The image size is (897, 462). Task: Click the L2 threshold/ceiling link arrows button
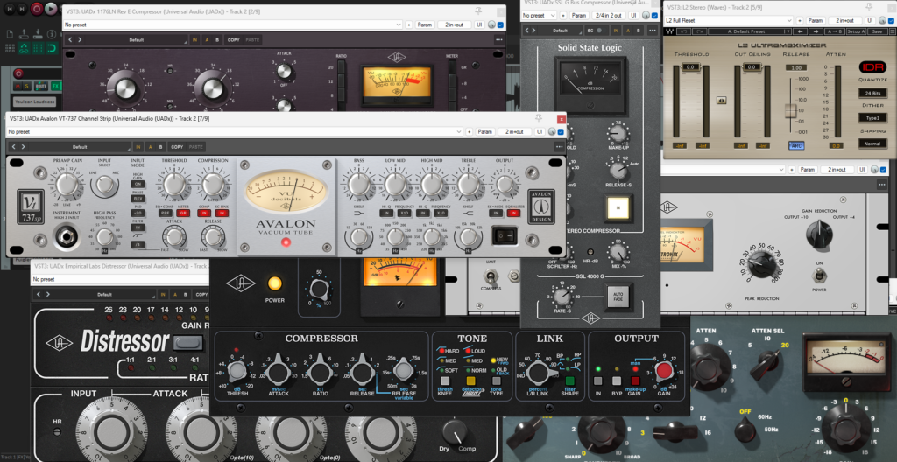[722, 100]
